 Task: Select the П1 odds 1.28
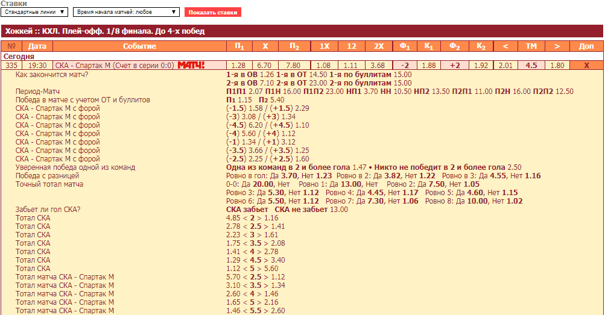tap(239, 65)
